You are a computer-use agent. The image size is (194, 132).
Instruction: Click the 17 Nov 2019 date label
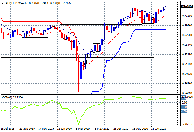click(x=46, y=129)
